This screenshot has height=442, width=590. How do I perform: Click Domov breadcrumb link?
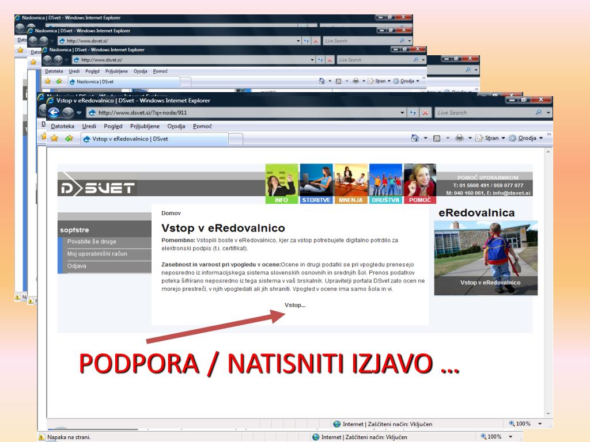pos(171,213)
